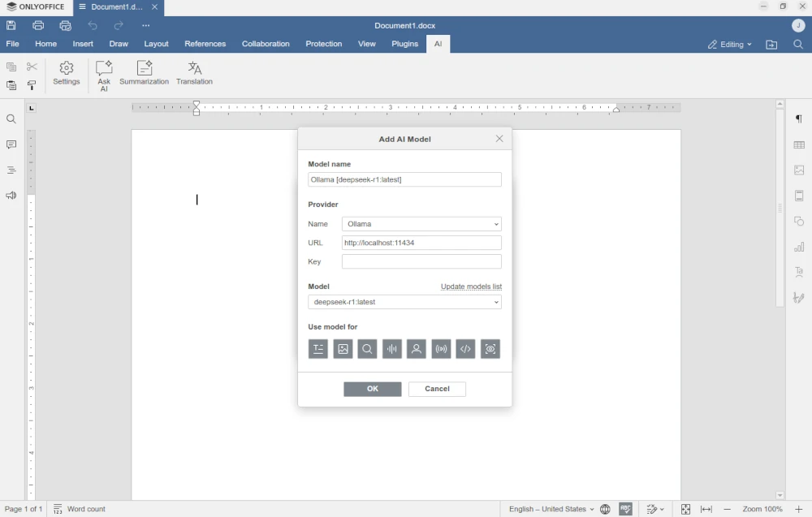Enable the chat assistant model usage option

pos(416,349)
